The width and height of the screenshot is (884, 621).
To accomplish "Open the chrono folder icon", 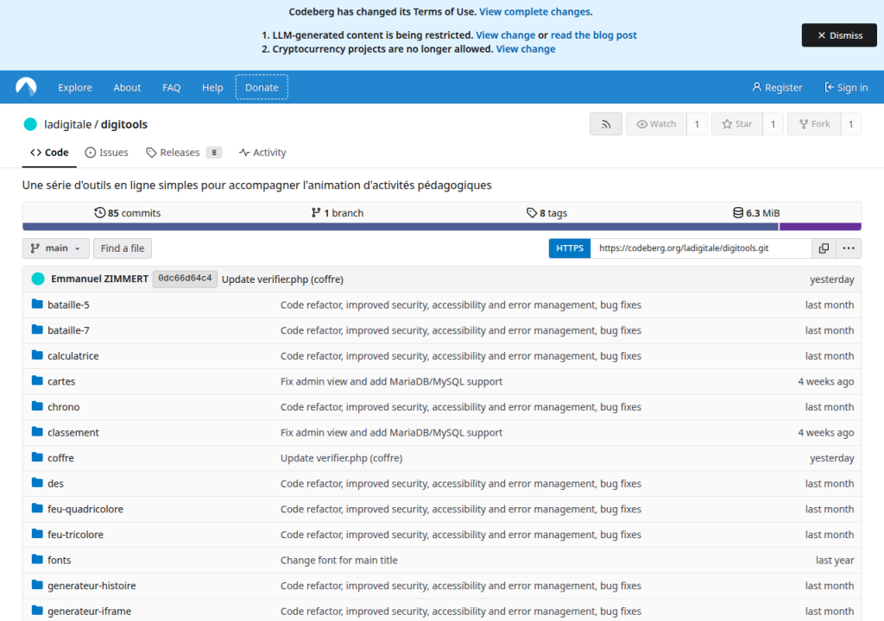I will [x=37, y=406].
